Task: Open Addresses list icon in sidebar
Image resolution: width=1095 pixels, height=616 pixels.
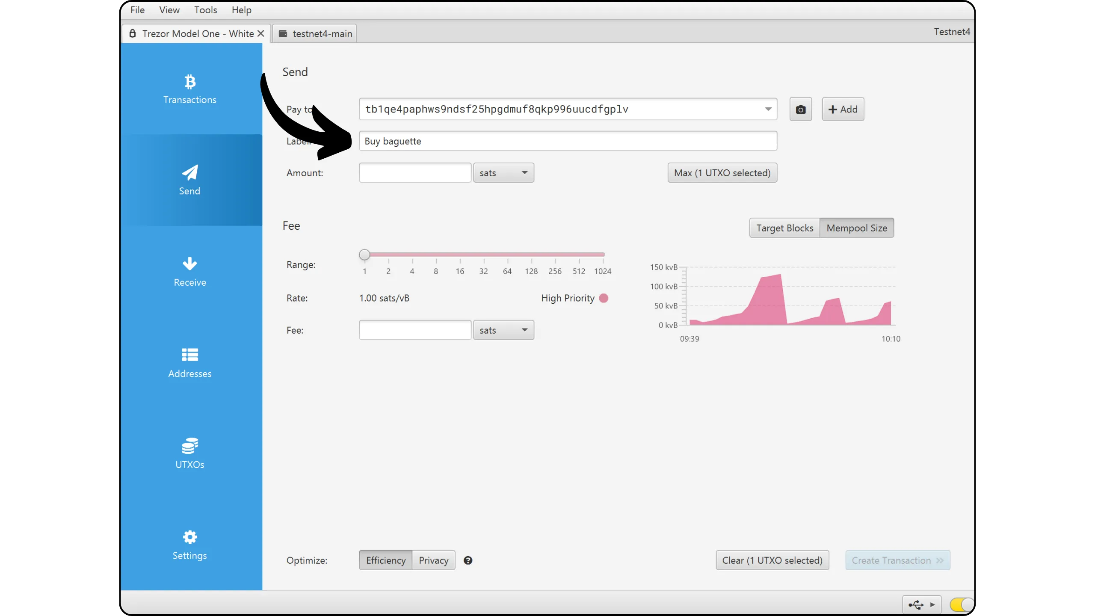Action: point(190,355)
